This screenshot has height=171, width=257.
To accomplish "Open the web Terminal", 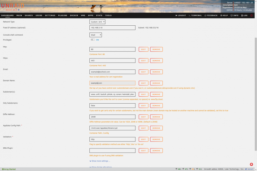I will (x=195, y=15).
